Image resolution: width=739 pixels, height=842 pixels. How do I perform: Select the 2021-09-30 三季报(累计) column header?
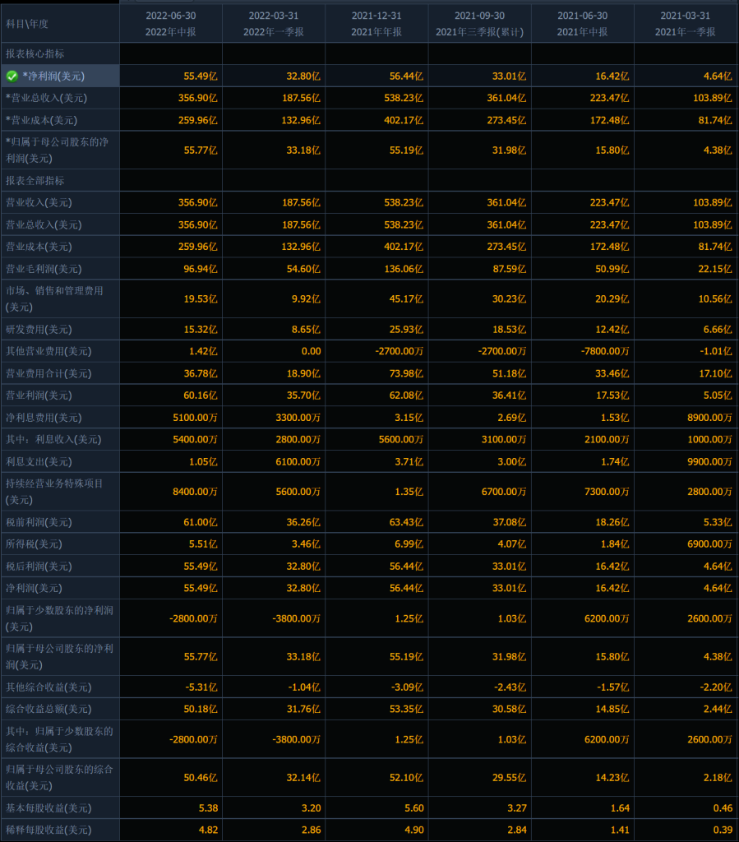click(480, 24)
